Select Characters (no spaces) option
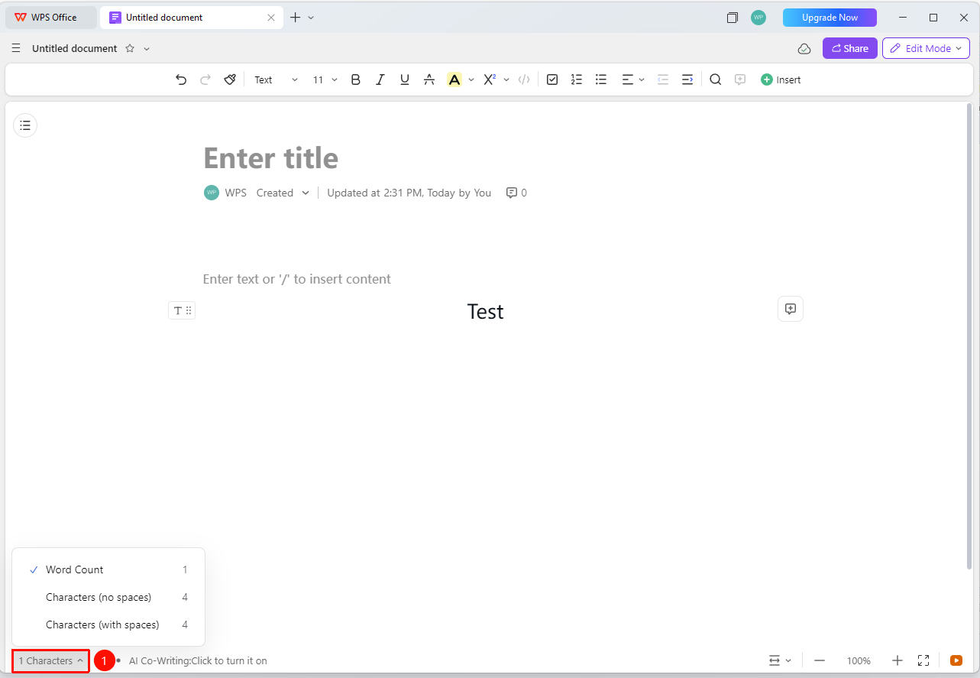Viewport: 980px width, 678px height. pyautogui.click(x=108, y=597)
